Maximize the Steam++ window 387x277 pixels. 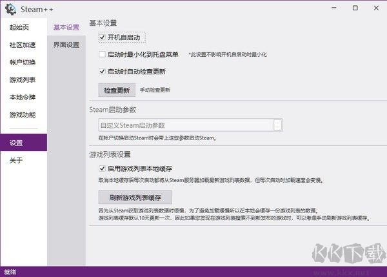point(355,8)
